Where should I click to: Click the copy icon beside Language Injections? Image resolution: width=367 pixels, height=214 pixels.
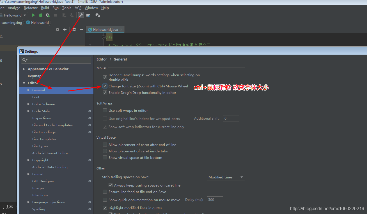tap(89, 202)
